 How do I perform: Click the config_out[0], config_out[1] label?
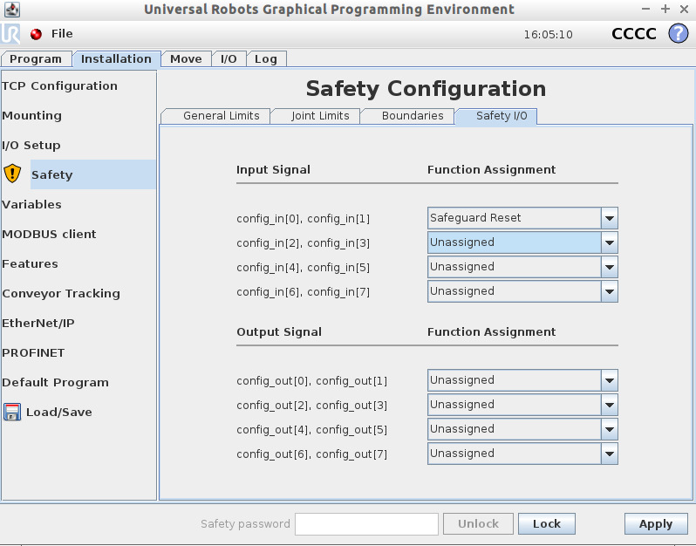point(311,381)
